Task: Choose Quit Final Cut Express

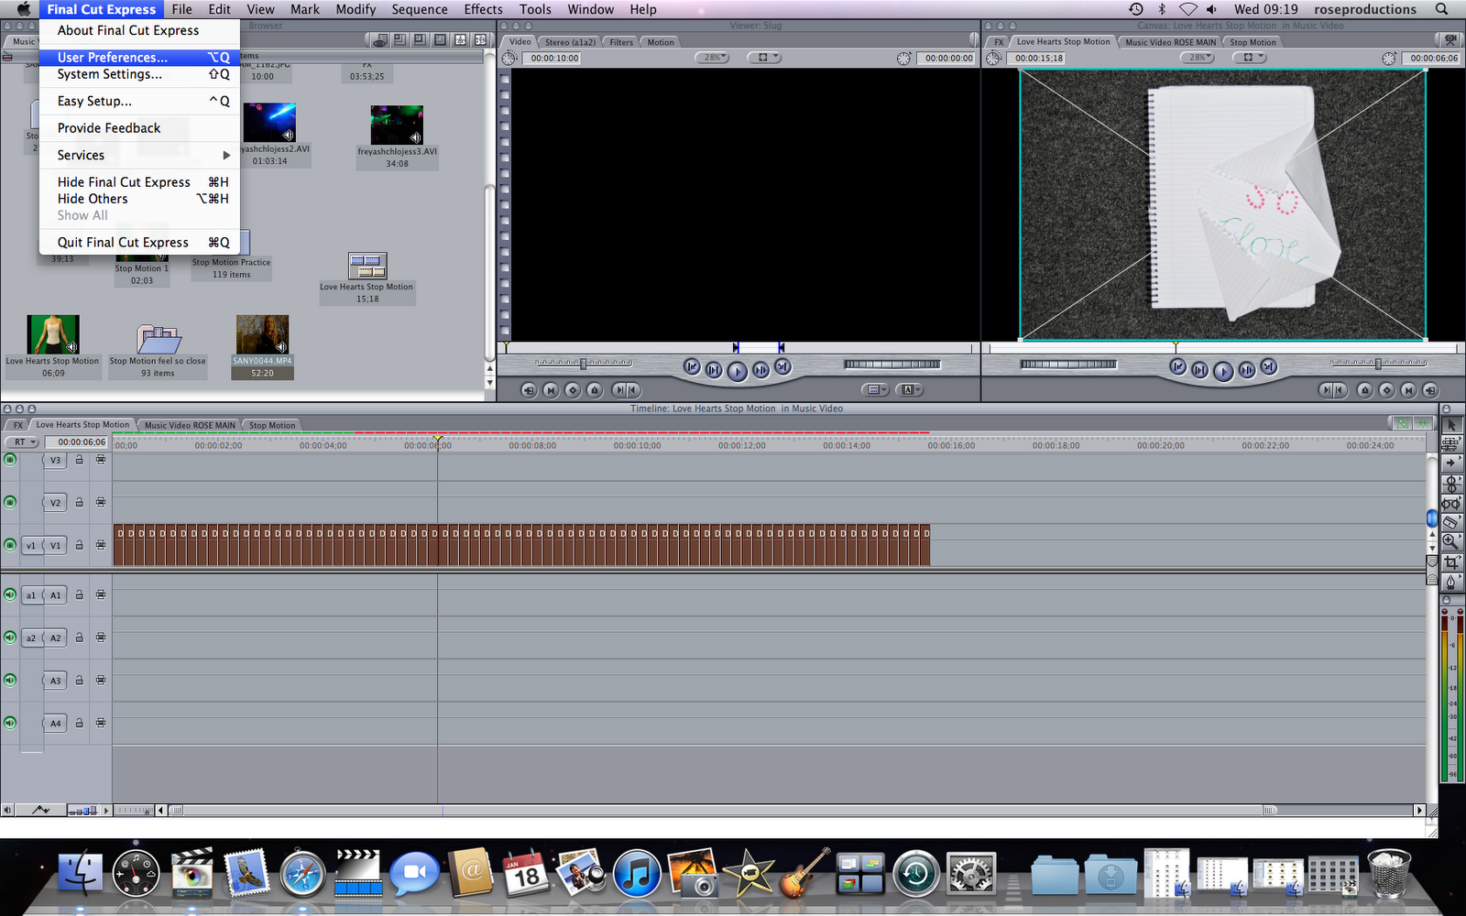Action: click(139, 242)
